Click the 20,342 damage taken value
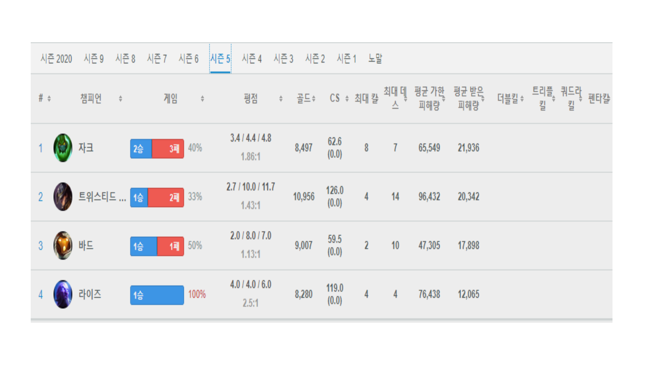661x374 pixels. 469,197
